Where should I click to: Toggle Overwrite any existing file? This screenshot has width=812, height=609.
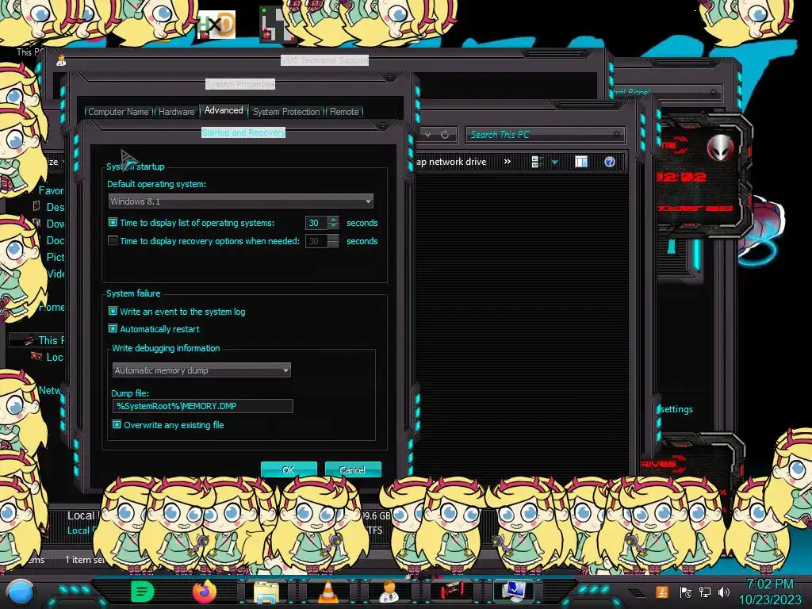point(117,425)
